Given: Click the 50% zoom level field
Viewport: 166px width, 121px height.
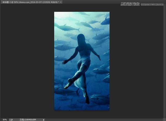Looking at the screenshot, I should pyautogui.click(x=5, y=119).
